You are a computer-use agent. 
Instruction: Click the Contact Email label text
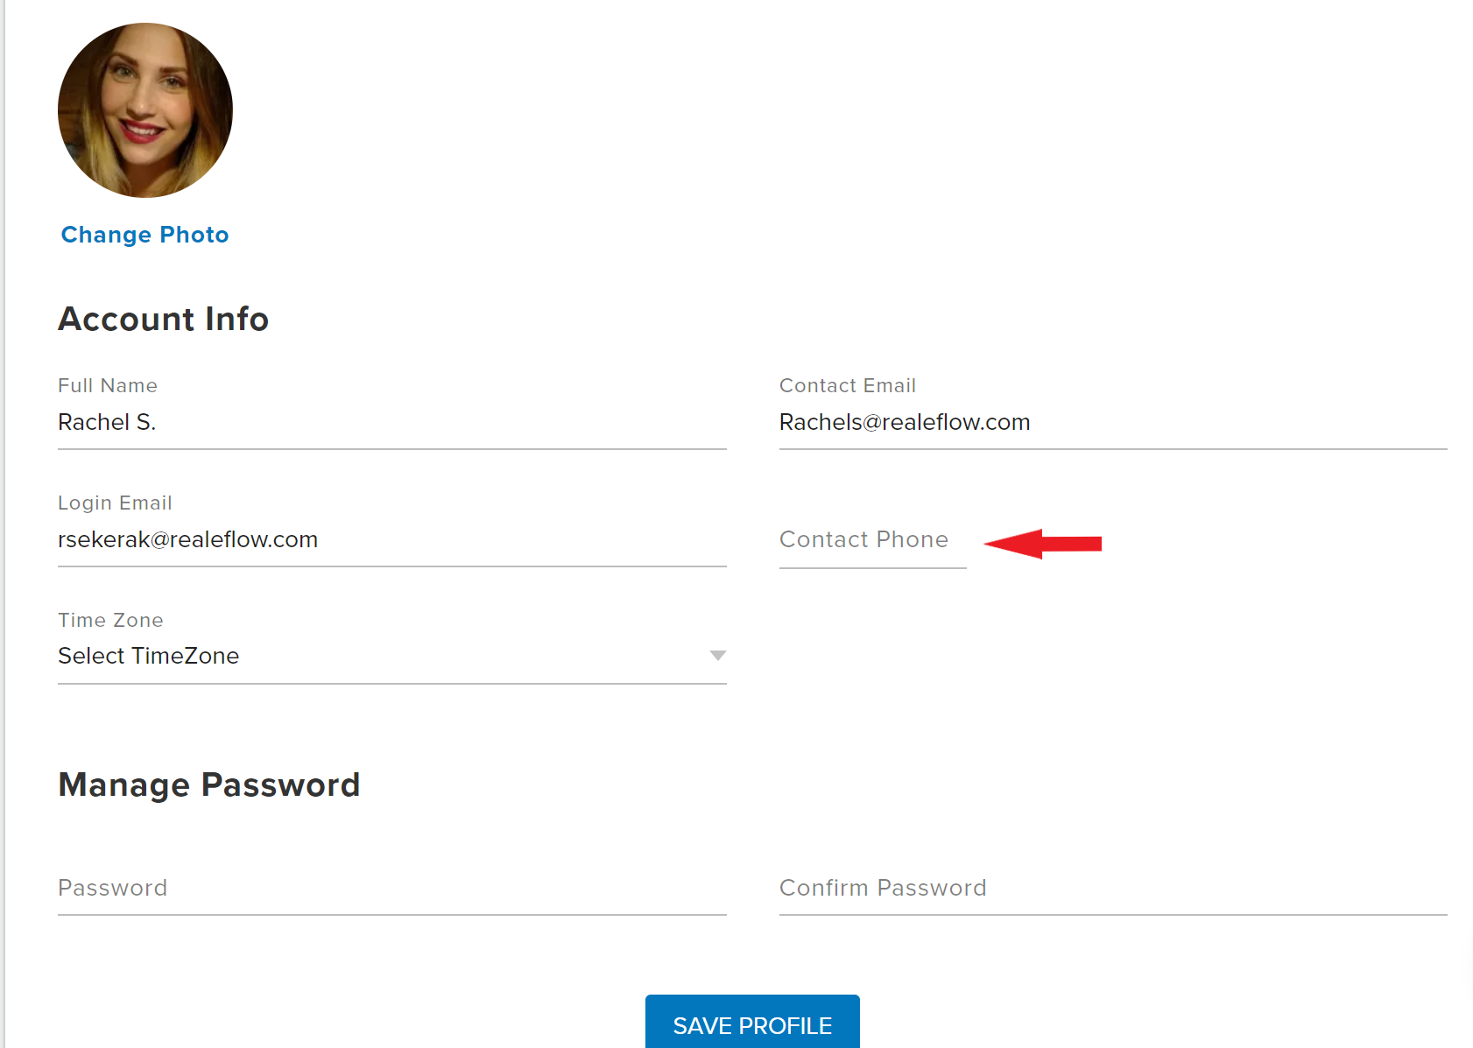tap(848, 386)
